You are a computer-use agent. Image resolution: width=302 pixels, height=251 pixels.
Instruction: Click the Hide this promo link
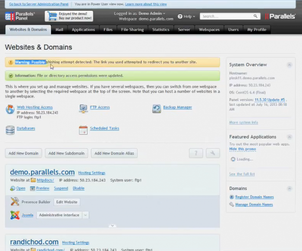coord(242,149)
